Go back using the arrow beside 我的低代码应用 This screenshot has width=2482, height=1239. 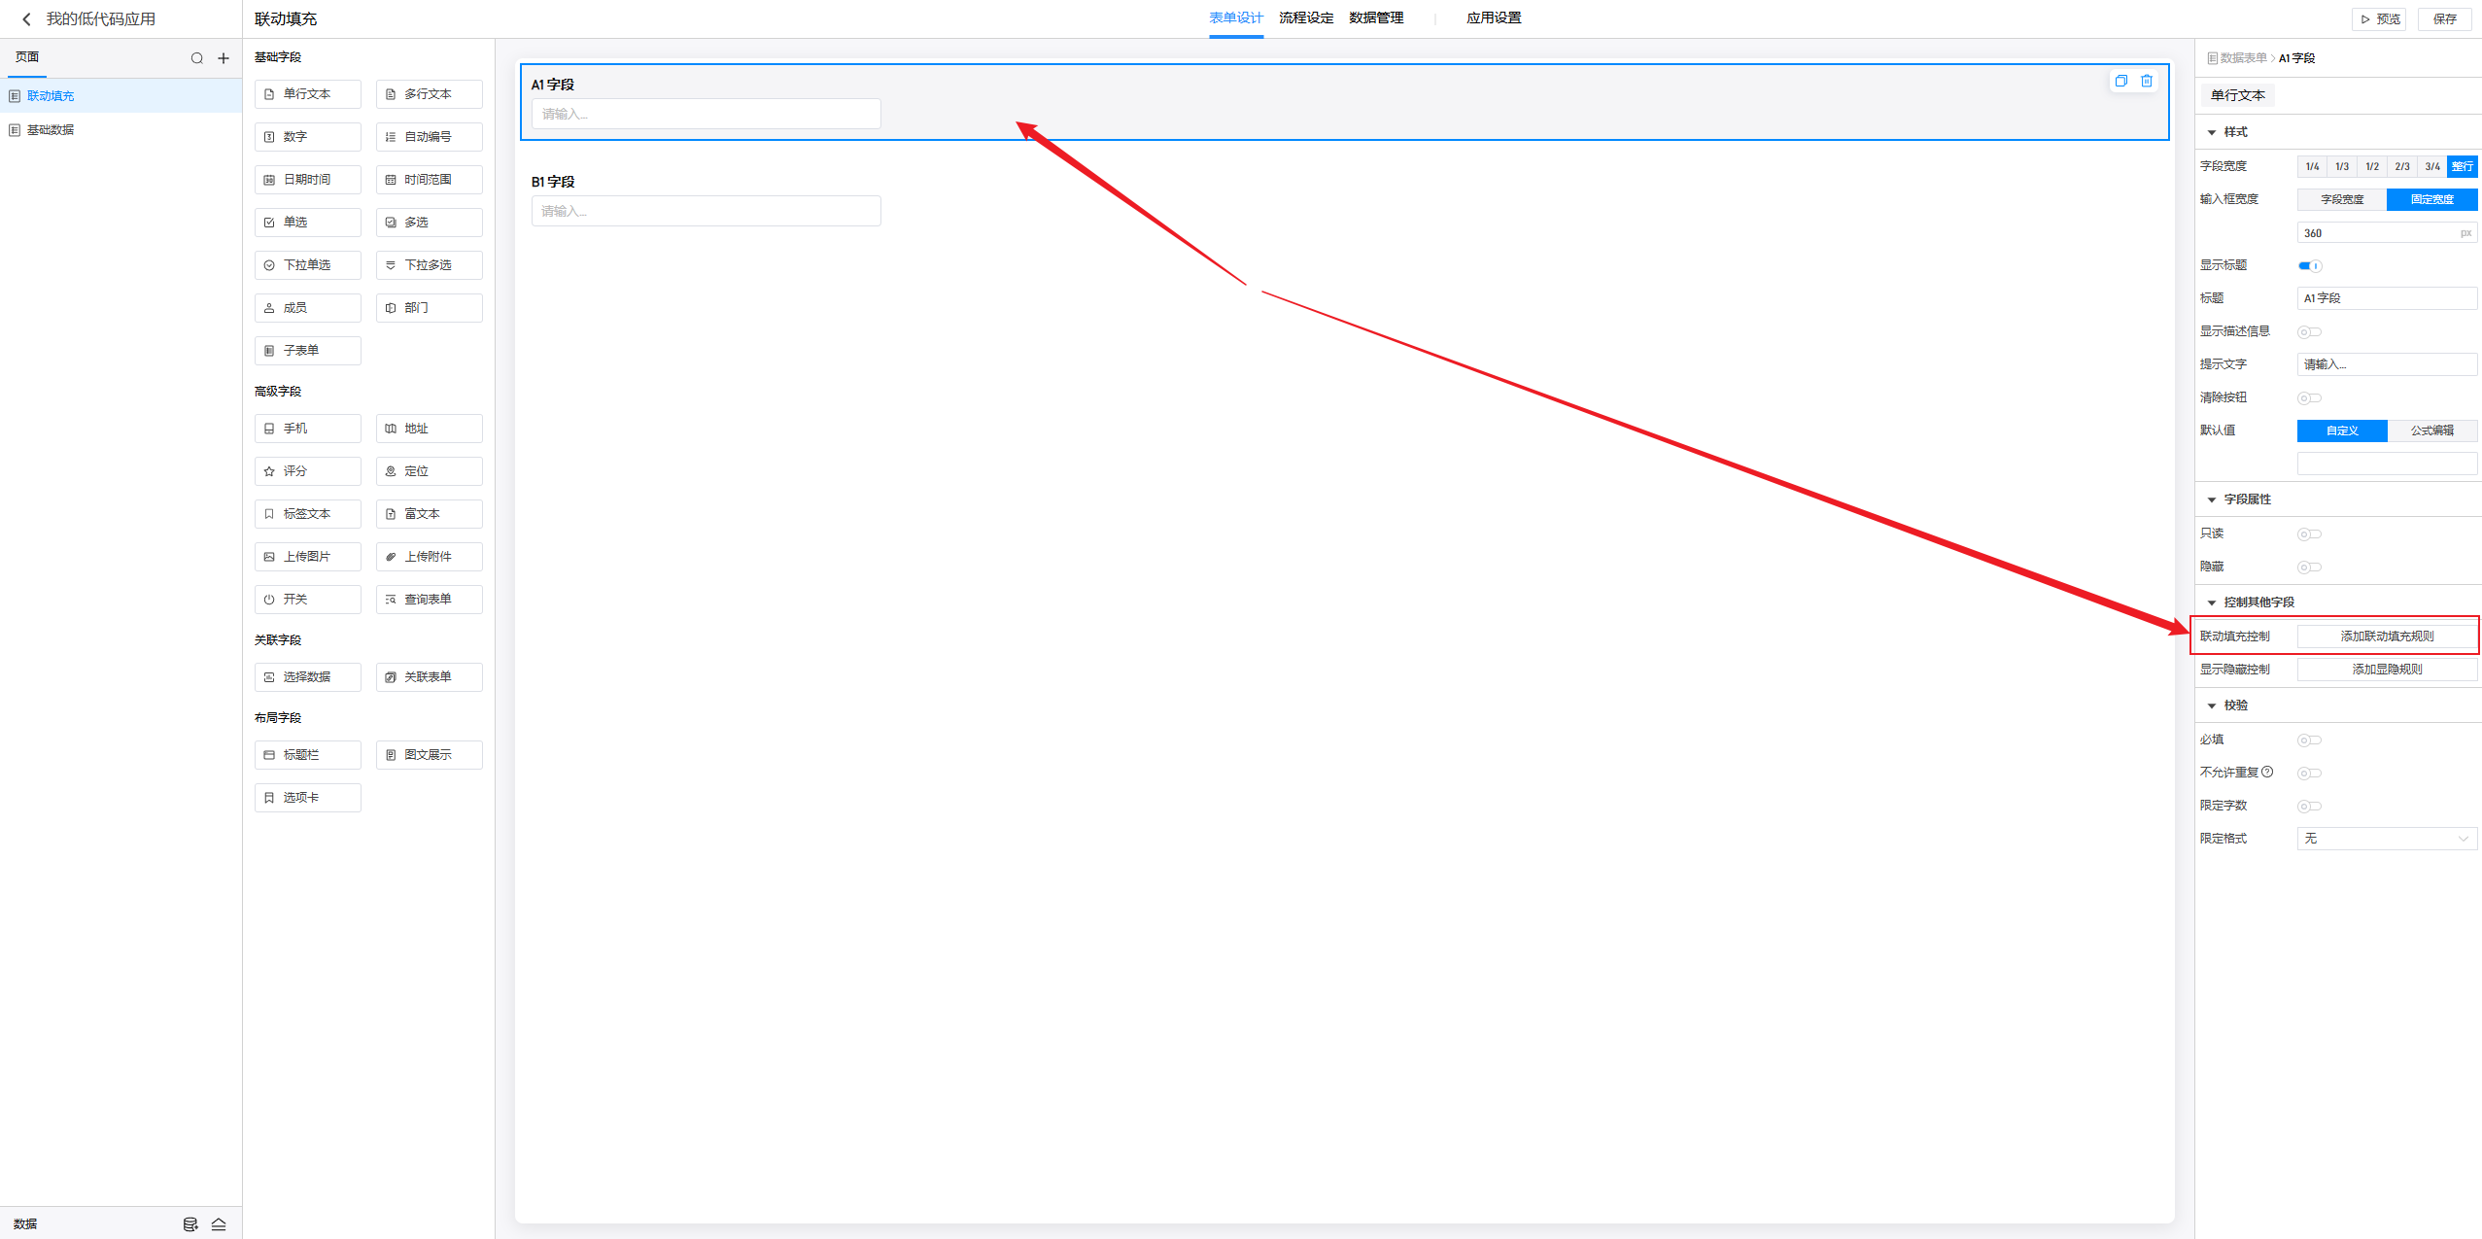point(26,18)
